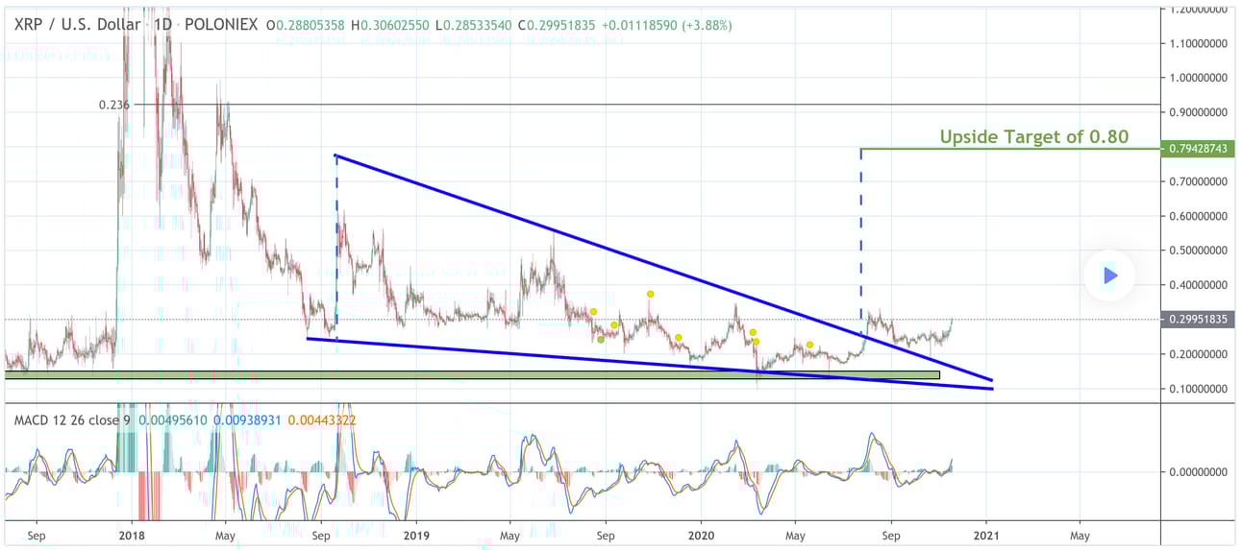The image size is (1242, 550).
Task: Click the MACD 12 26 close 9 indicator title
Action: [73, 419]
